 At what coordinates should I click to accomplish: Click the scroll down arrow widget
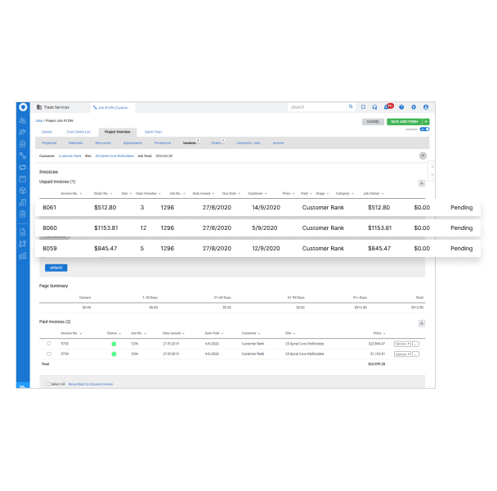432,174
